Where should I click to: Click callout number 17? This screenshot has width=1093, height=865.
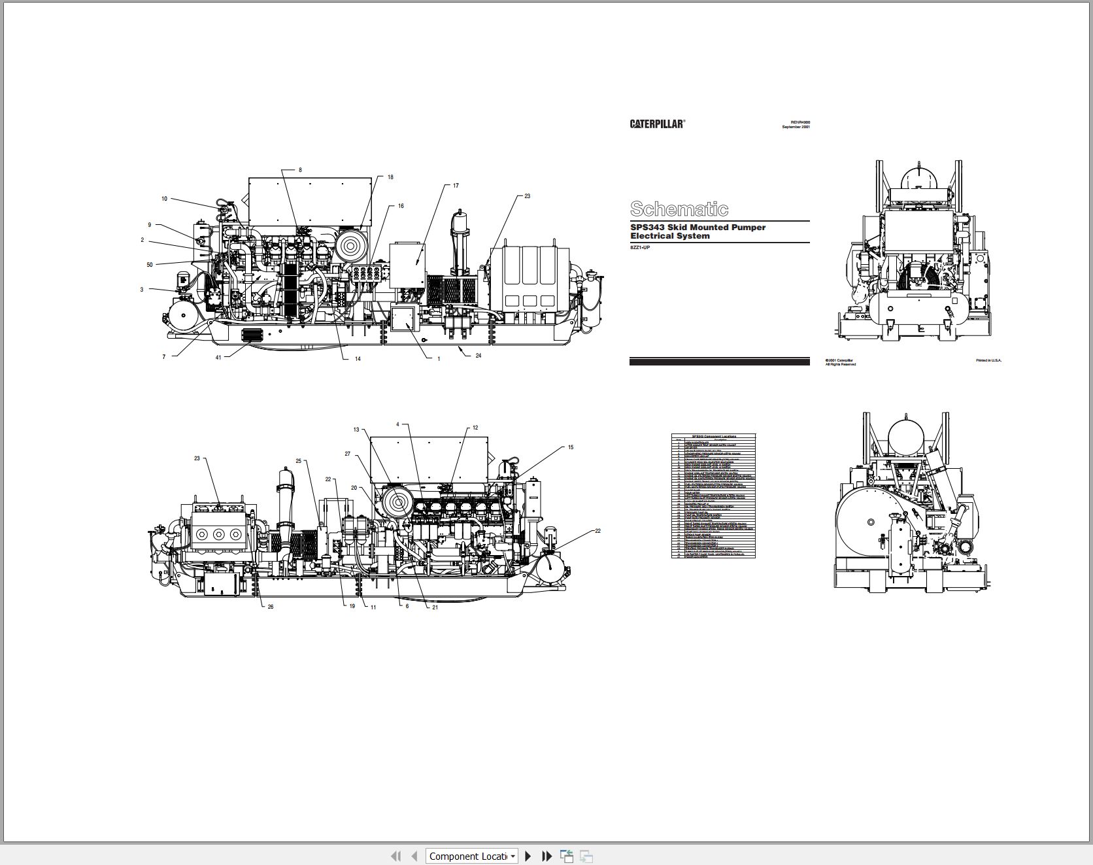[456, 186]
